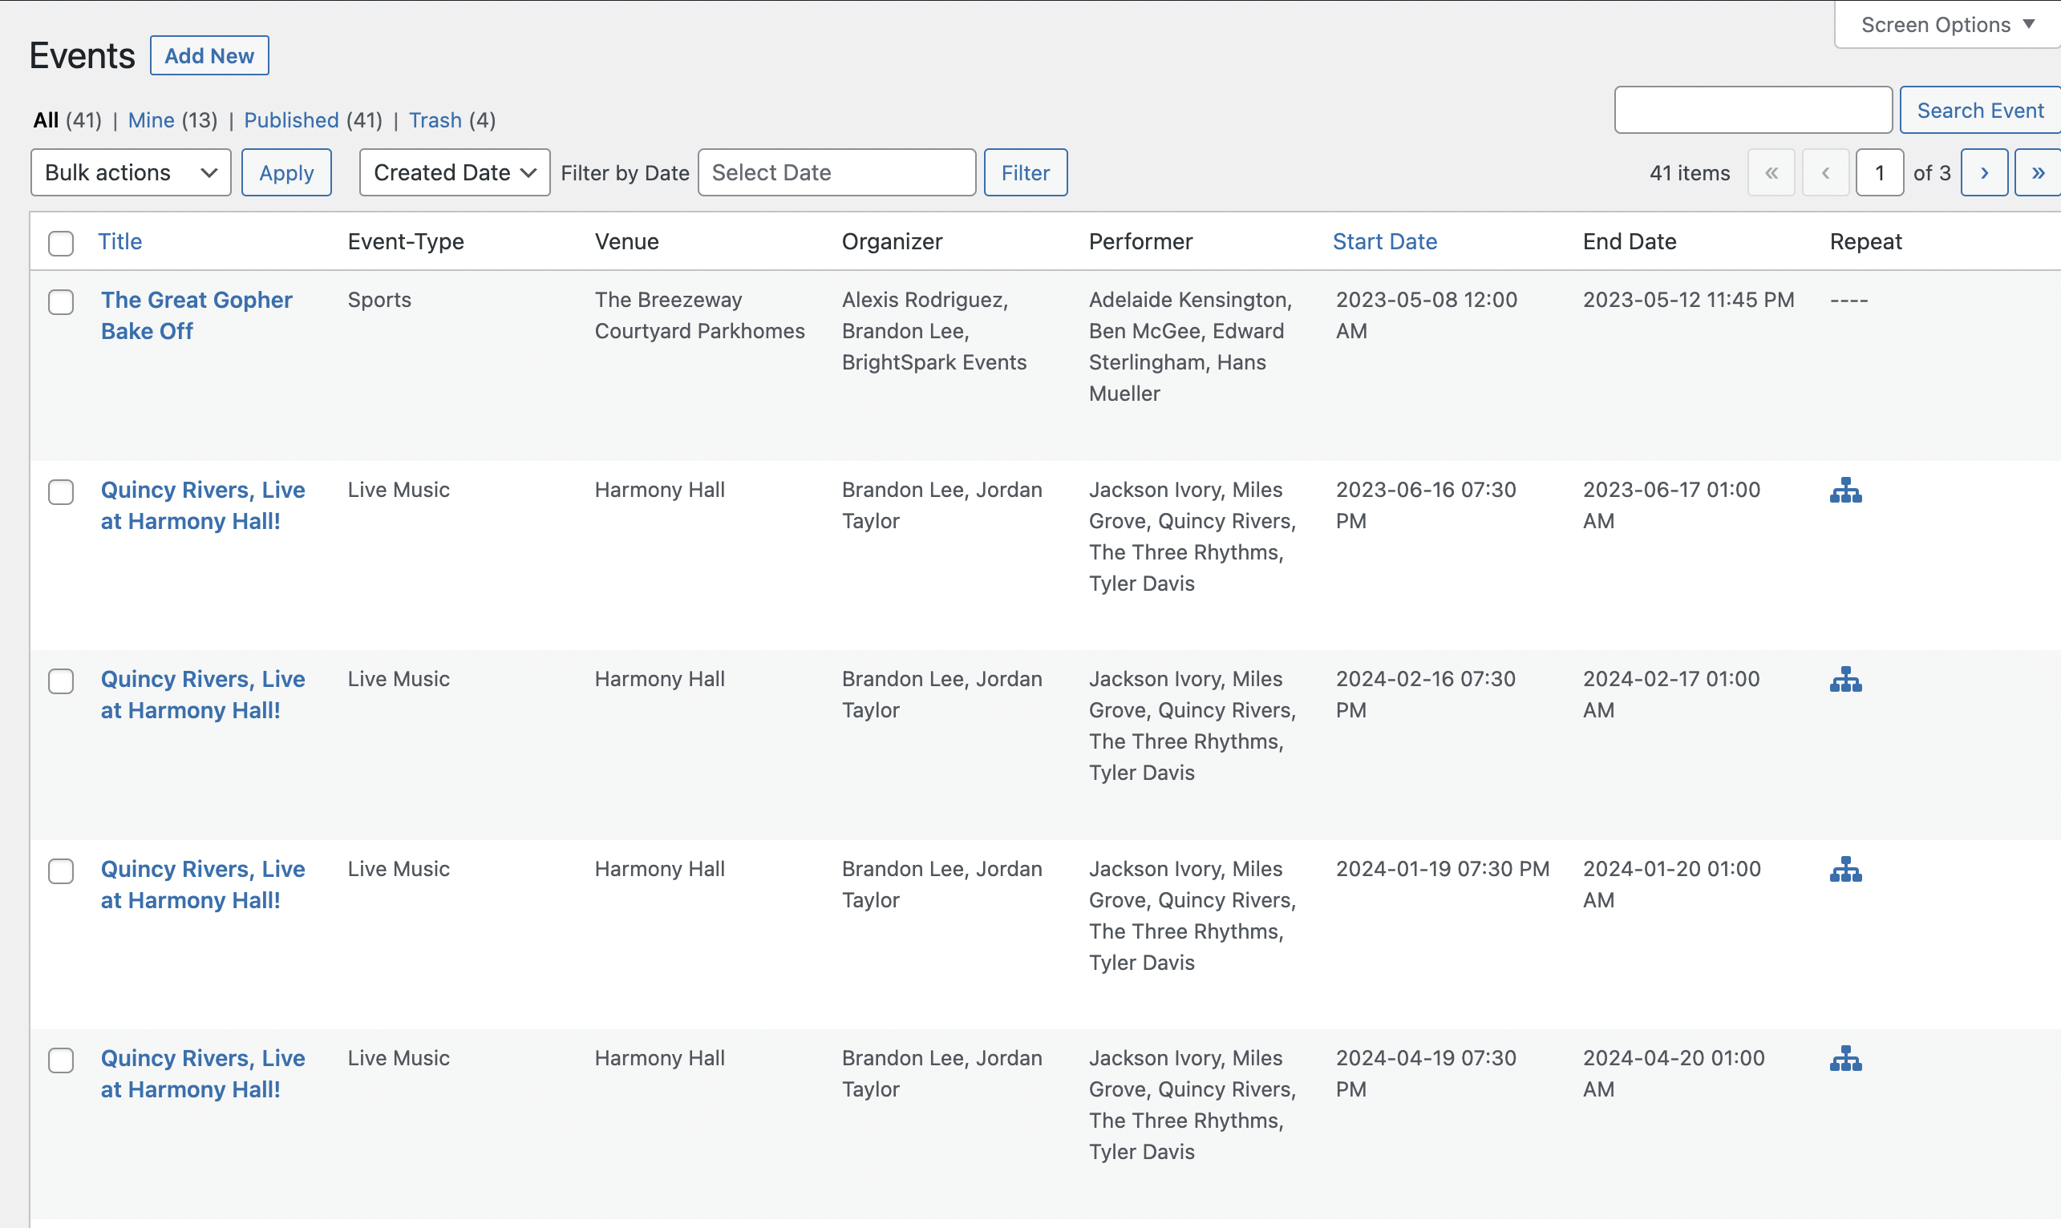Click the Repeat column header
Screen dimensions: 2061x1228
[1865, 240]
